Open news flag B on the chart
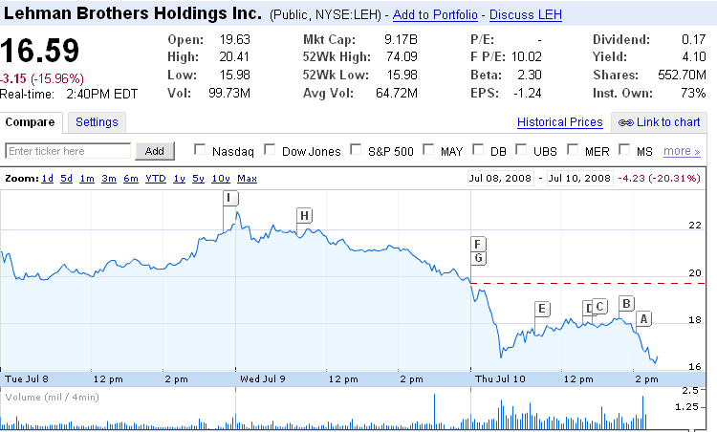 click(x=626, y=304)
